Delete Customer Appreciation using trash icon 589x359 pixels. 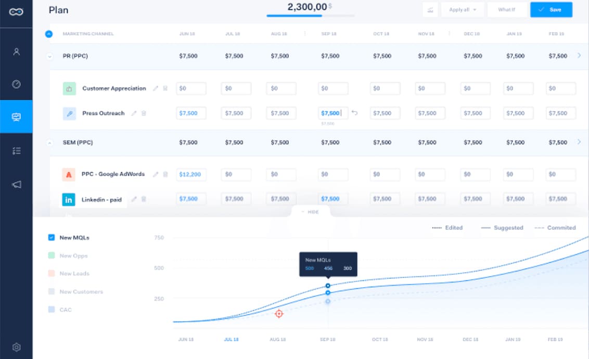[x=165, y=88]
